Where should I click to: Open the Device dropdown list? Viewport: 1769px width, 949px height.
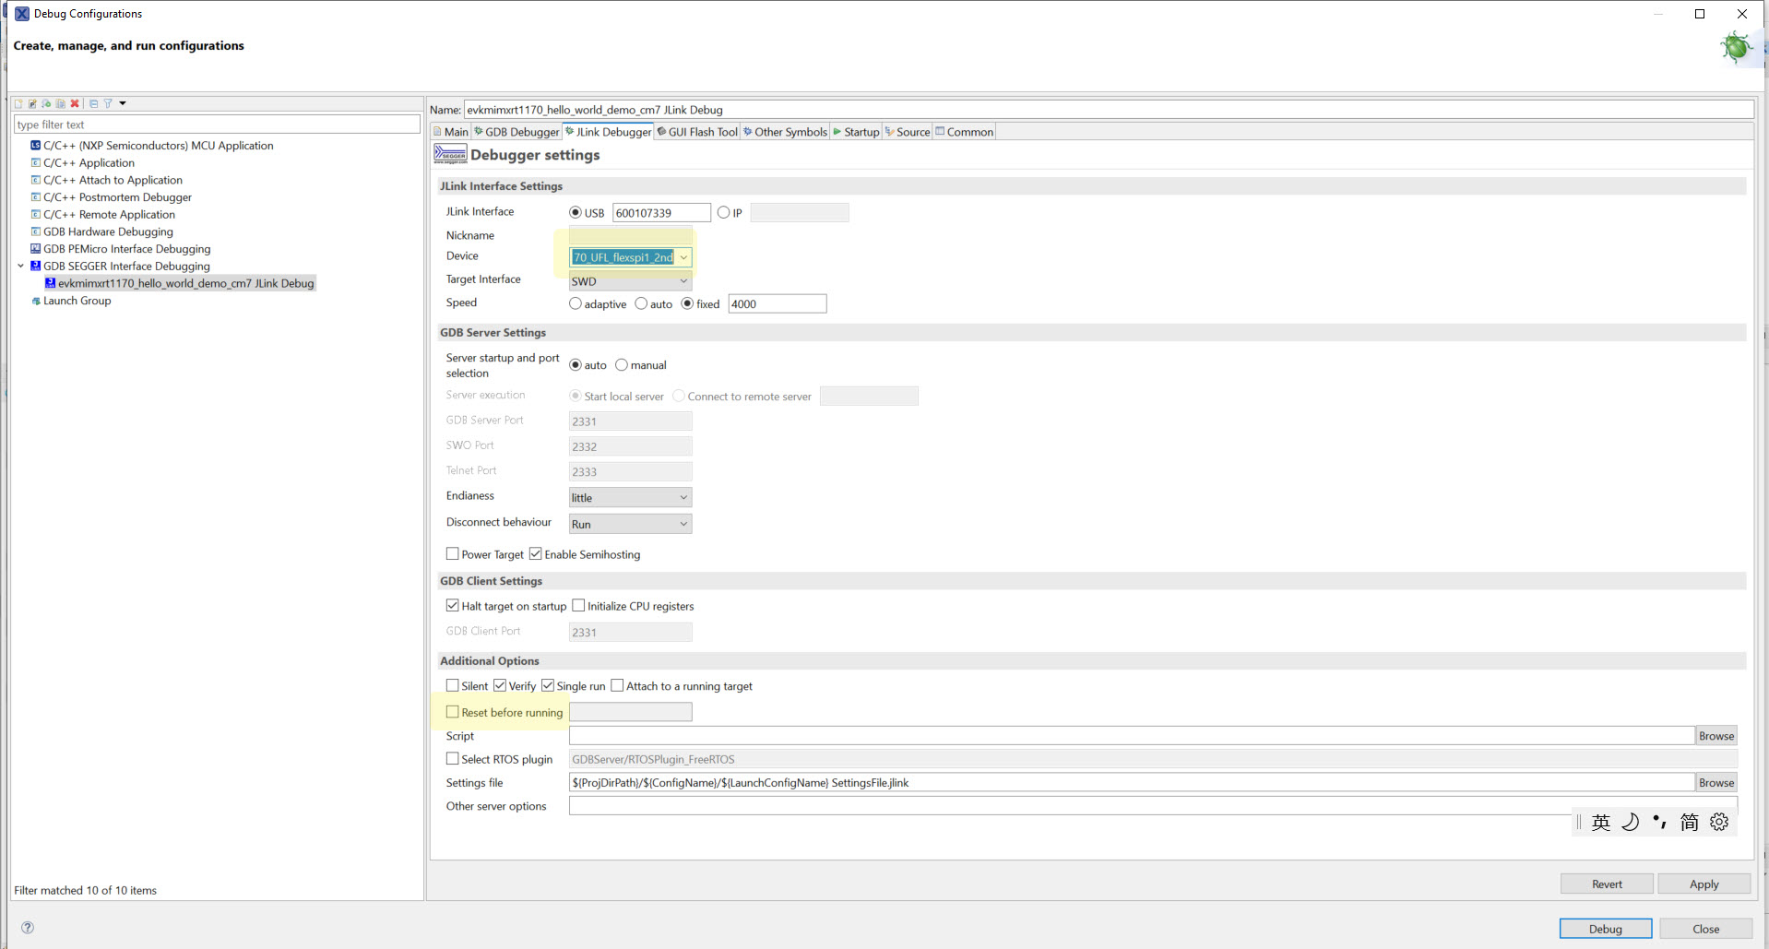point(683,257)
